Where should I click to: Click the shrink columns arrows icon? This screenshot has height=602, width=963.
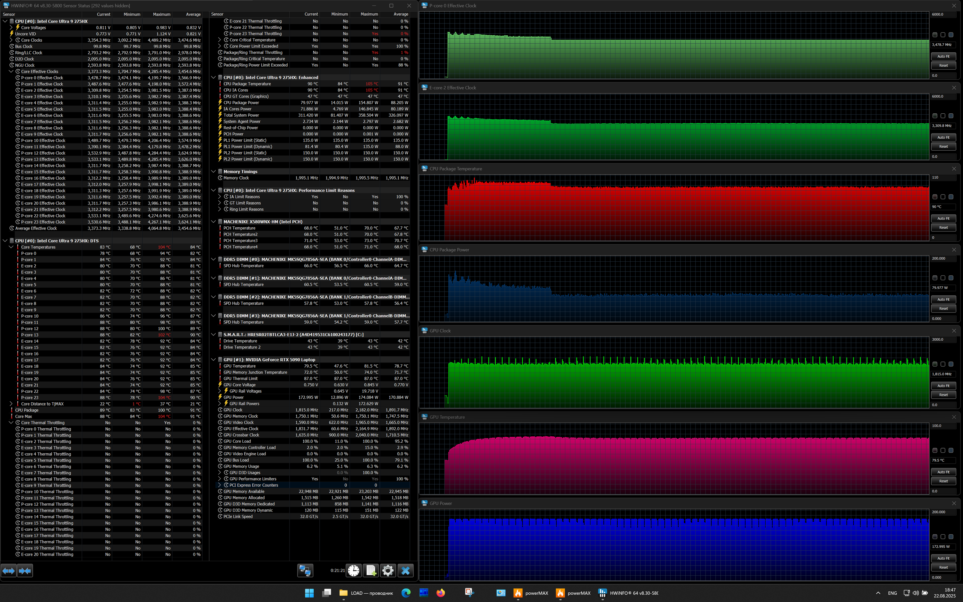pyautogui.click(x=25, y=571)
